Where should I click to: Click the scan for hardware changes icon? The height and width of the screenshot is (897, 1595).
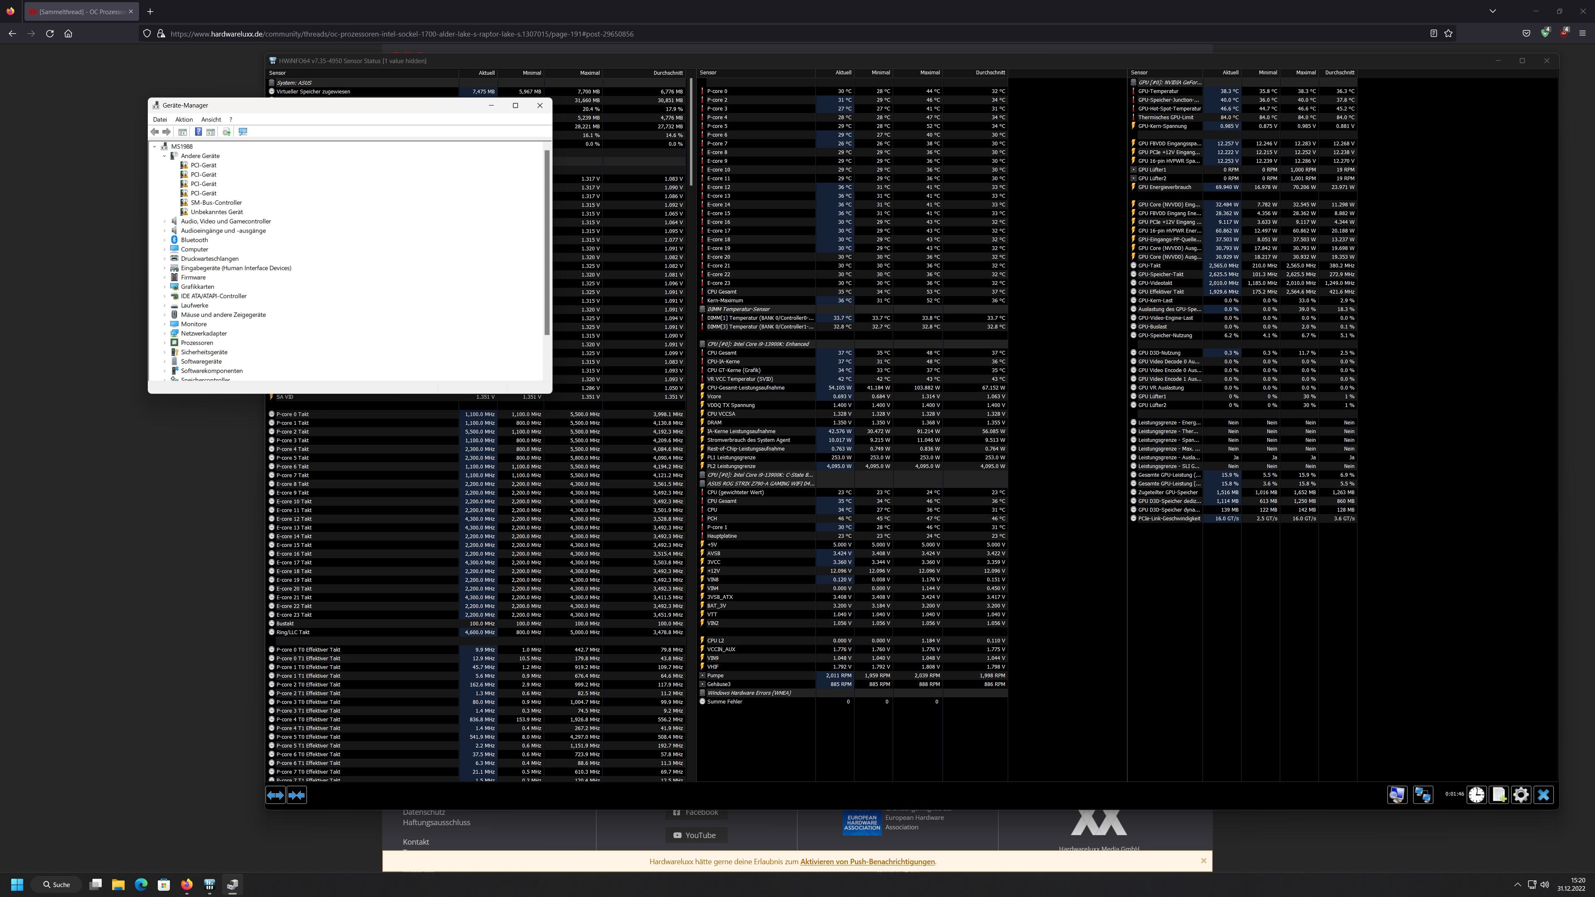(243, 132)
